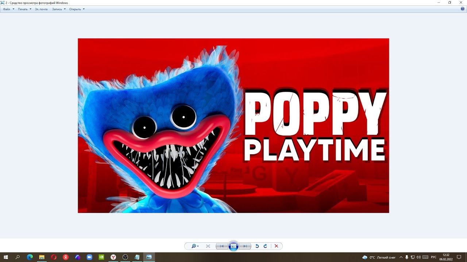This screenshot has height=262, width=467.
Task: Open Photo Viewer help question mark
Action: pos(463,9)
